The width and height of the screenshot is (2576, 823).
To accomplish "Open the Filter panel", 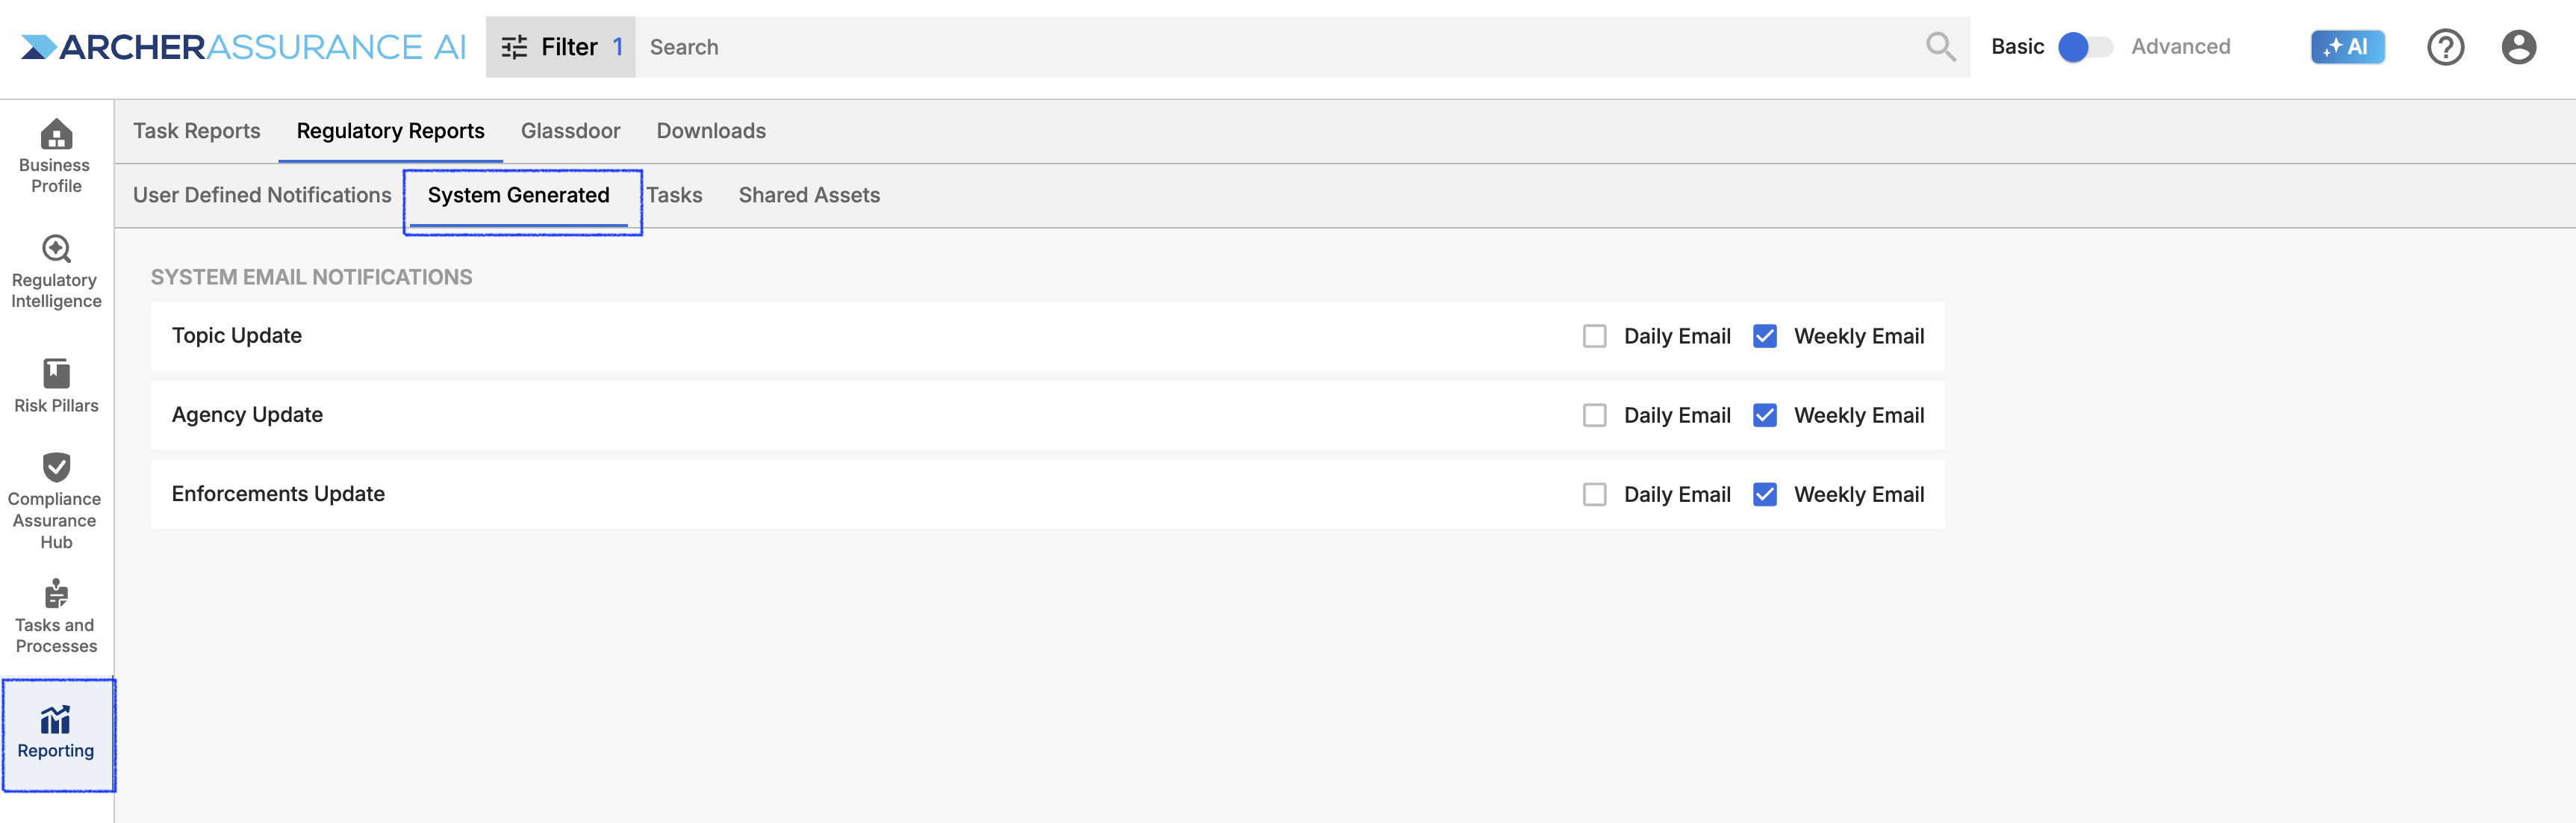I will click(x=561, y=47).
